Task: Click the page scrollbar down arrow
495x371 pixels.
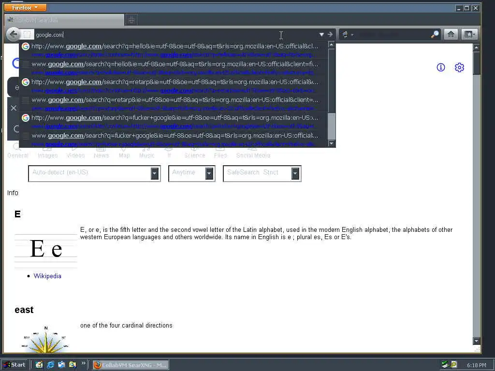Action: pyautogui.click(x=476, y=341)
